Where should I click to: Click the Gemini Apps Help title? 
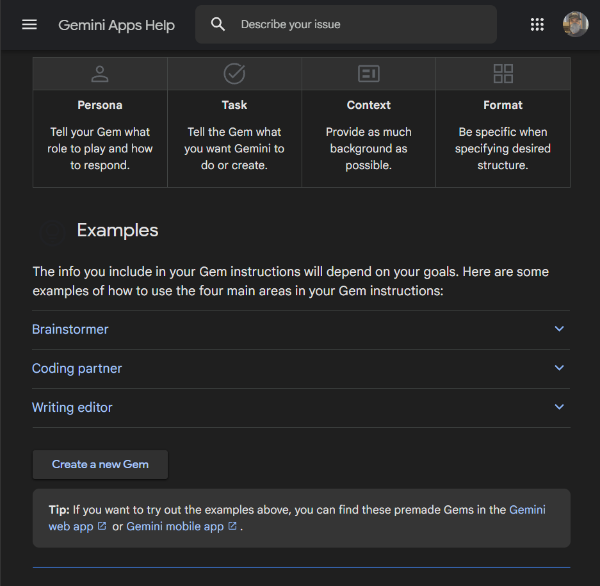pyautogui.click(x=117, y=25)
